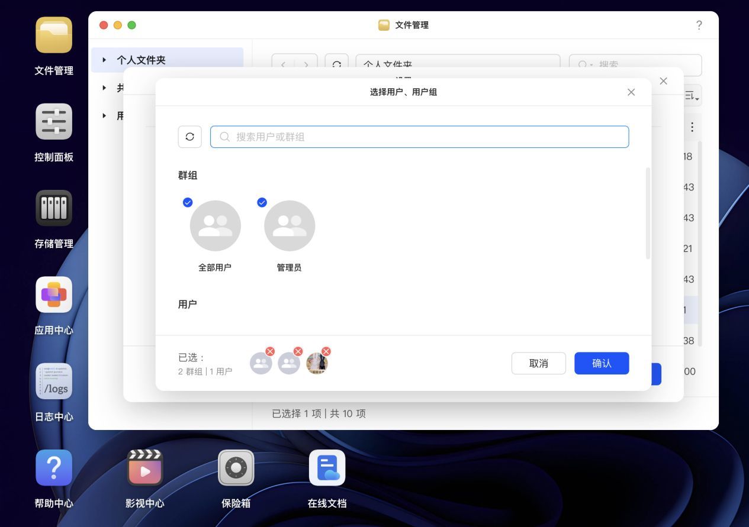
Task: Expand the third sidebar tree arrow
Action: click(x=105, y=115)
